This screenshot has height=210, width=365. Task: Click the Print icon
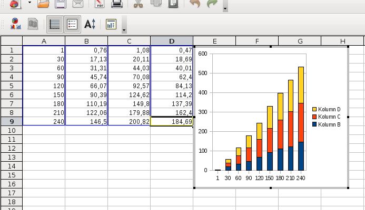117,4
